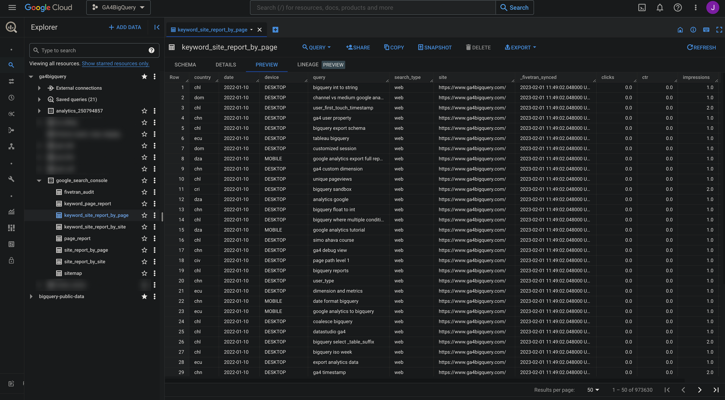
Task: Select SQL workspace magnifier in sidebar
Action: coord(11,65)
